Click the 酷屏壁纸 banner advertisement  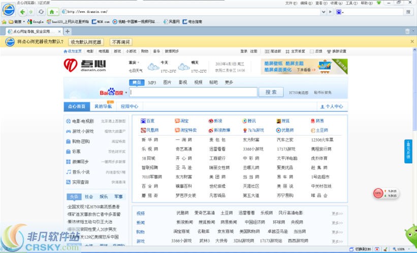[x=304, y=67]
